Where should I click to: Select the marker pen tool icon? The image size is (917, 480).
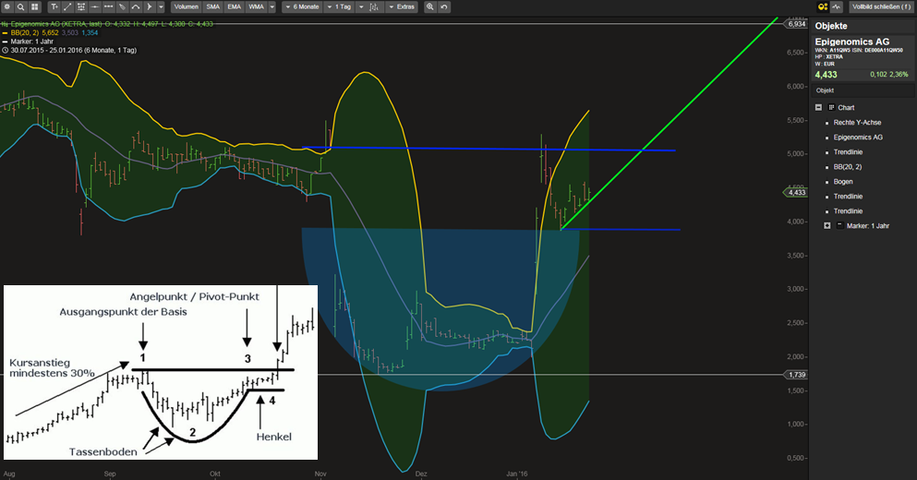coord(122,7)
